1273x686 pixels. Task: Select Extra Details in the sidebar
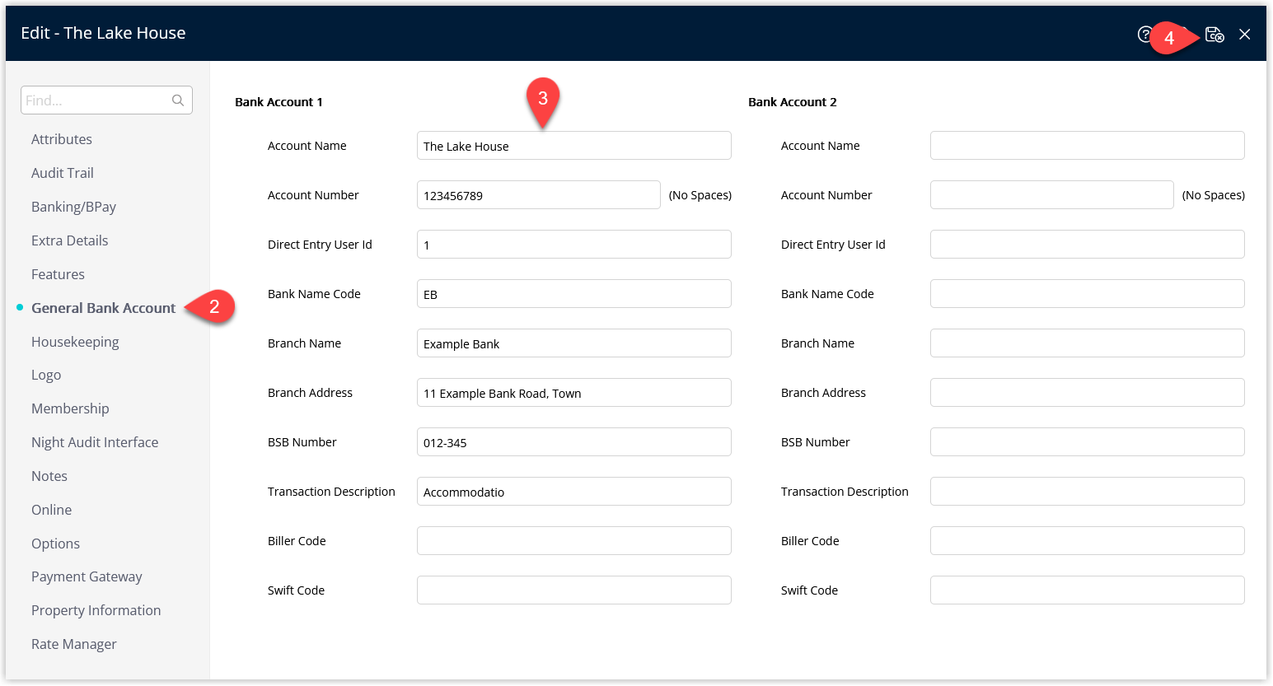point(70,240)
